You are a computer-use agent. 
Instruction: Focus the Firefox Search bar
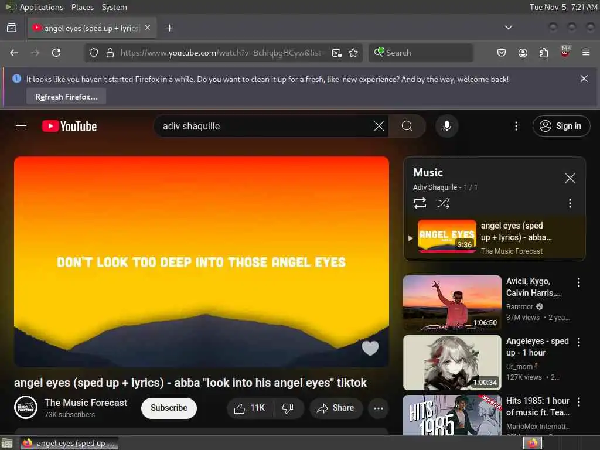coord(421,53)
